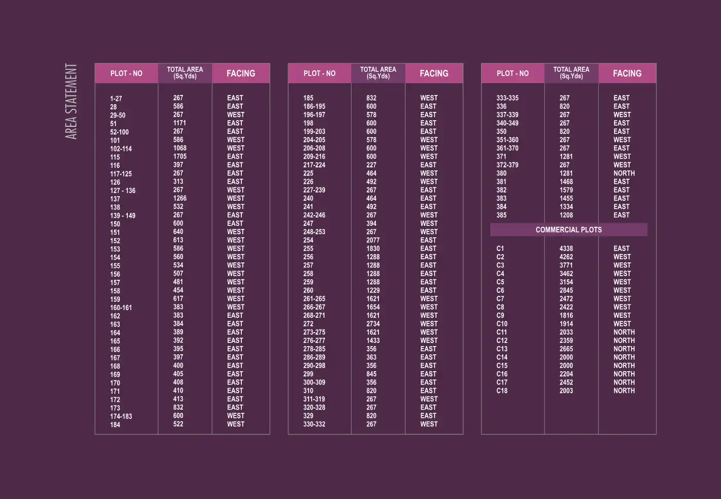721x499 pixels.
Task: Select the COMMERCIAL PLOTS section heading
Action: pos(568,229)
